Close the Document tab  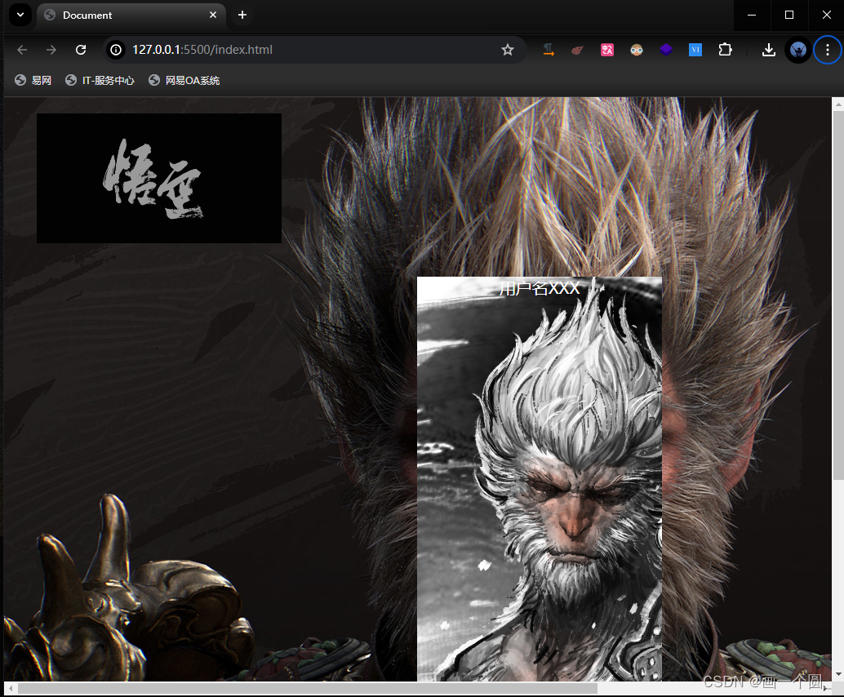click(213, 15)
